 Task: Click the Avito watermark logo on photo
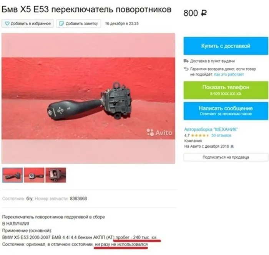click(159, 133)
